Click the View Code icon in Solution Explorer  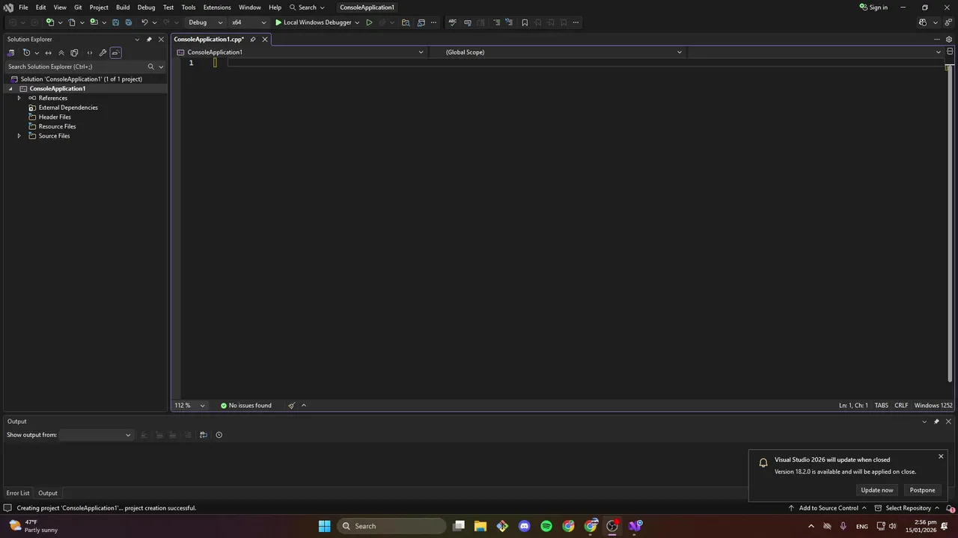click(x=90, y=53)
